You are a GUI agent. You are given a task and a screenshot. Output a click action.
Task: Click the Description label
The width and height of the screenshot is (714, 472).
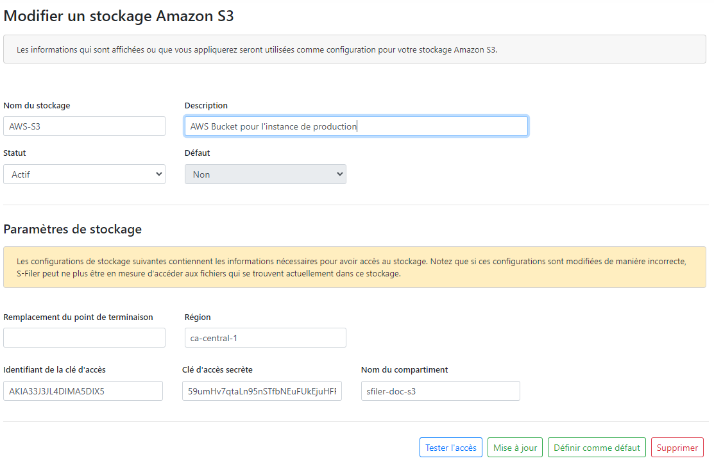click(x=206, y=105)
